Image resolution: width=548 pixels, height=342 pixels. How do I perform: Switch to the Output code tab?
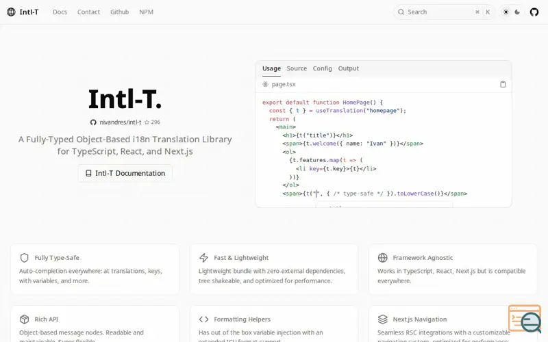[348, 68]
